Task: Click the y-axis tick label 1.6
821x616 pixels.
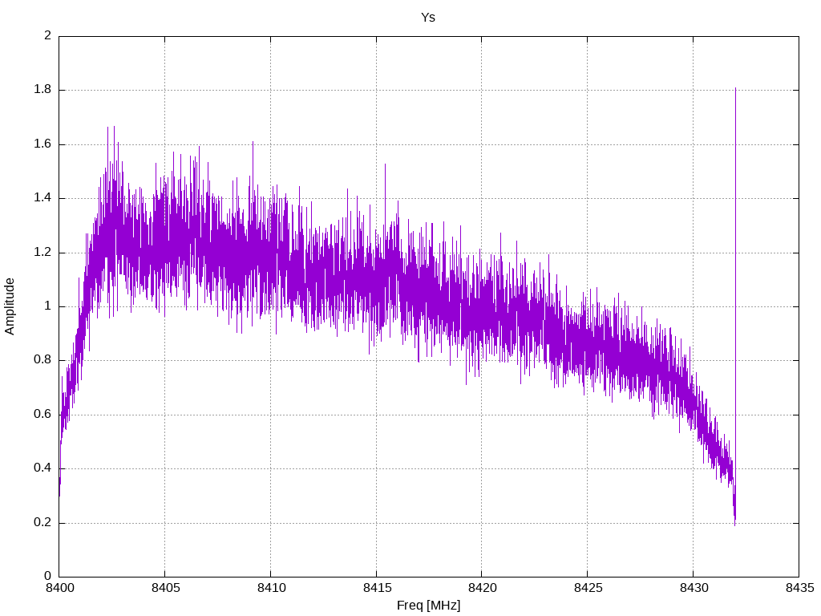Action: point(42,144)
